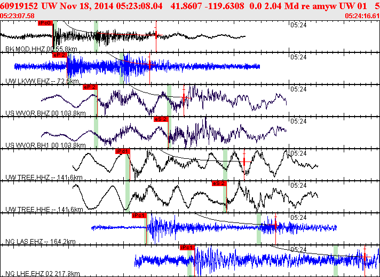Click the predicted S green bar on LKWW
Screen dimensions: 380x277
click(x=122, y=68)
